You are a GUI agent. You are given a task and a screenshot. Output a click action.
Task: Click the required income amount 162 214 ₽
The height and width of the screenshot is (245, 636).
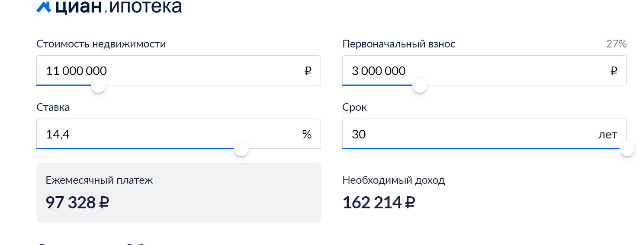[x=379, y=202]
